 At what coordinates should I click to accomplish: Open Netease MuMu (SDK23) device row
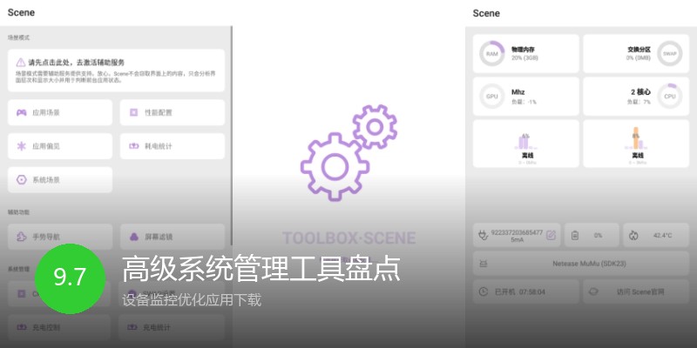(581, 264)
